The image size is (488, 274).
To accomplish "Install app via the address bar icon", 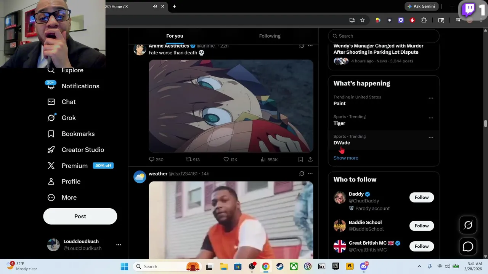I will (x=352, y=20).
